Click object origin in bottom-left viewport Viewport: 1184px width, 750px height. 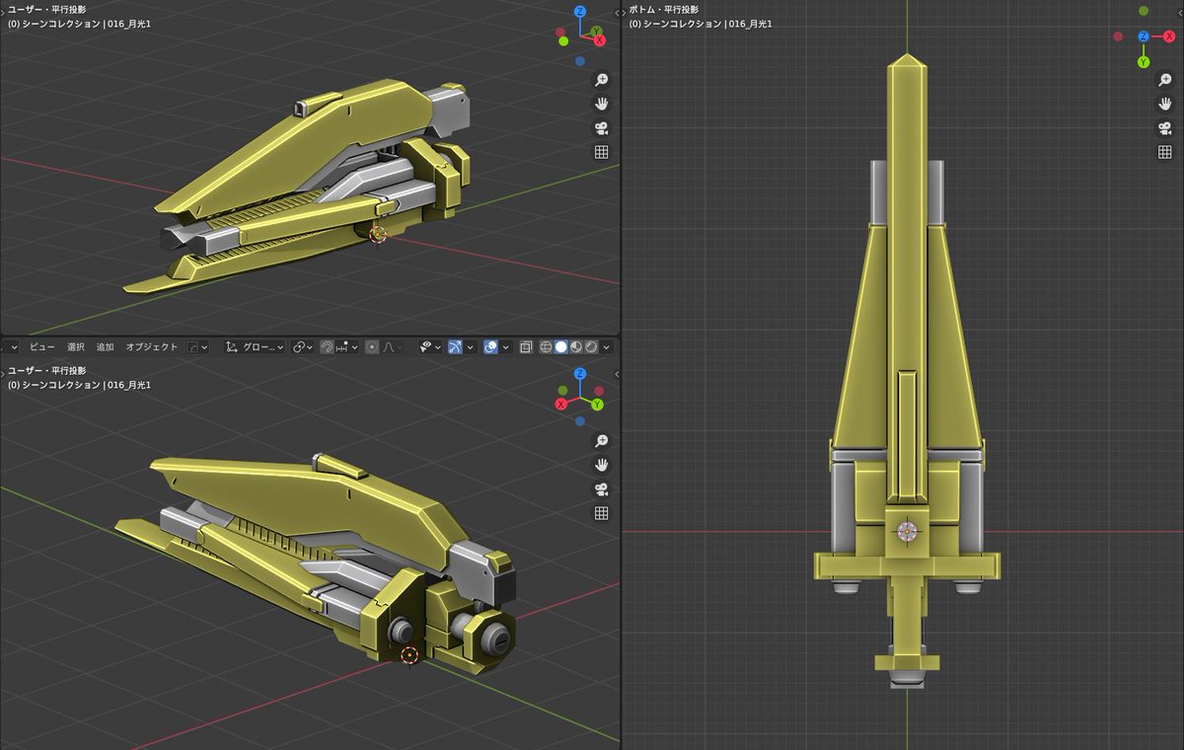(410, 653)
